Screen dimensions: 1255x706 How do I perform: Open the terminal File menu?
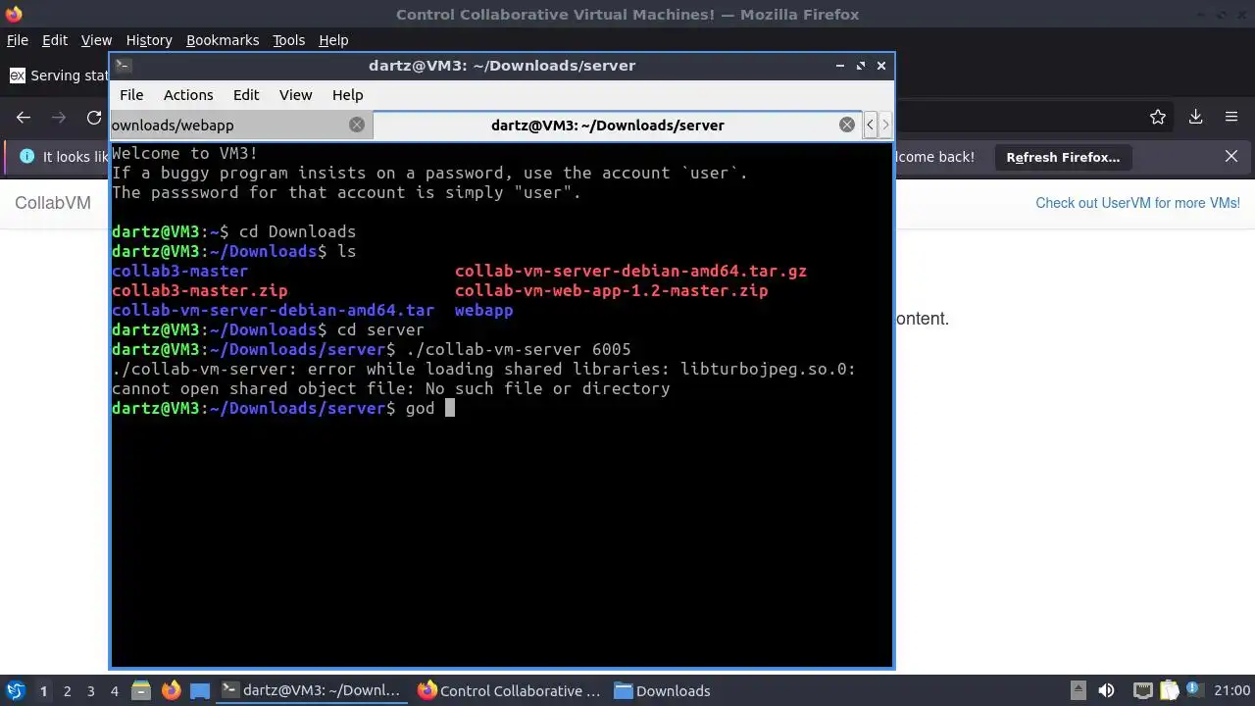131,95
